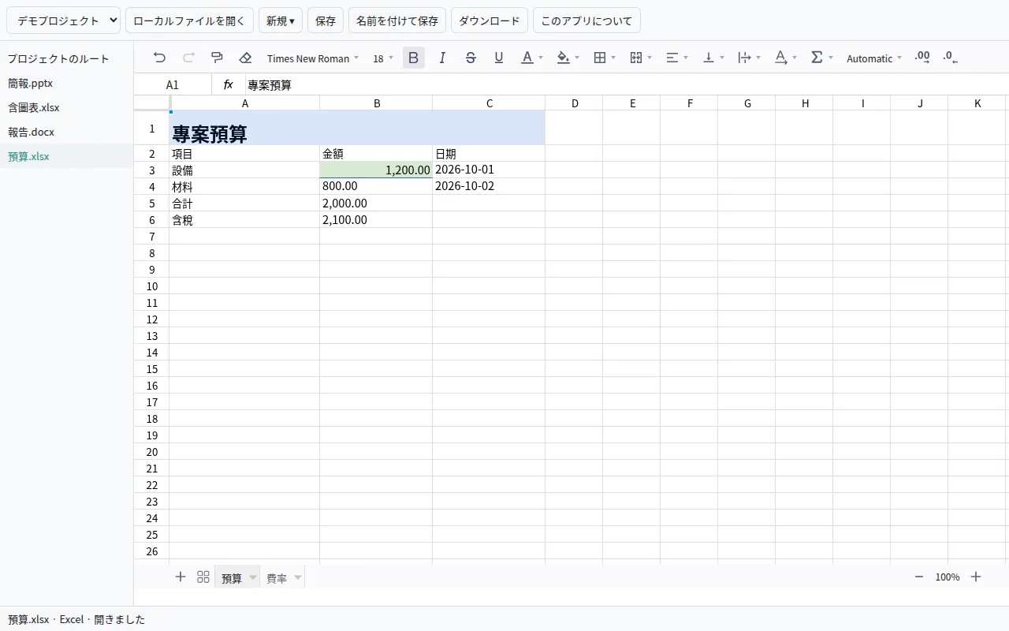Open 費率 sheet tab dropdown arrow
Screen dimensions: 1009x631
pyautogui.click(x=298, y=577)
